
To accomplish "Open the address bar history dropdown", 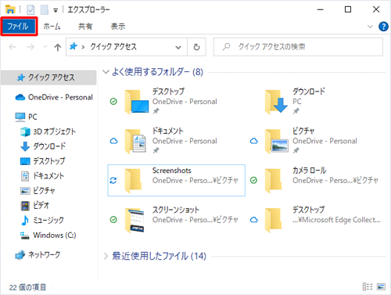I will tap(178, 47).
